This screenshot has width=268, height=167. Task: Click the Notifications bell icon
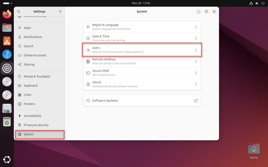tap(20, 37)
